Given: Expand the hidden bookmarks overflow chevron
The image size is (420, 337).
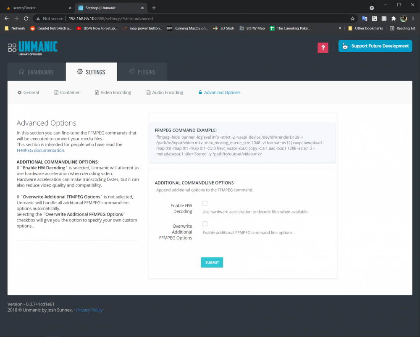Looking at the screenshot, I should click(340, 28).
